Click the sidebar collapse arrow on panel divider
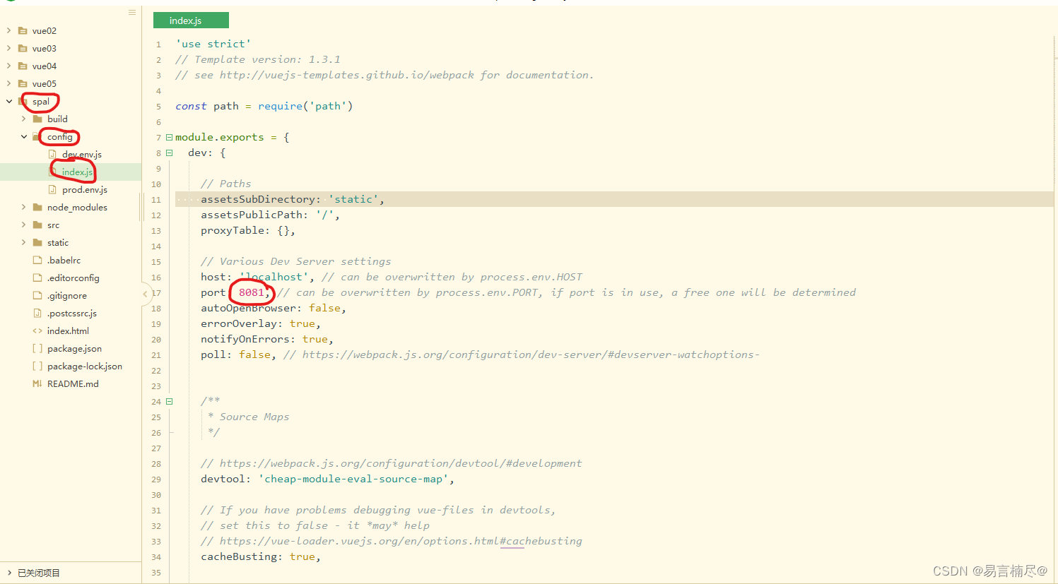1058x584 pixels. (145, 292)
